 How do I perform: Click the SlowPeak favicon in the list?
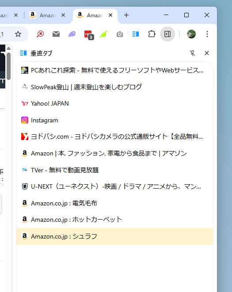coord(25,87)
